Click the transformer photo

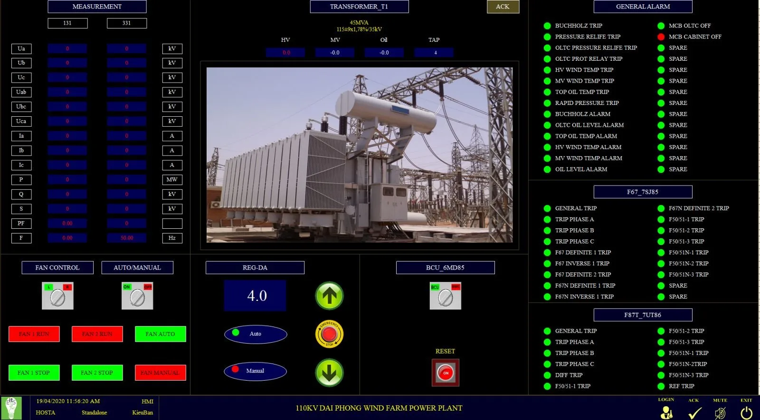[360, 155]
